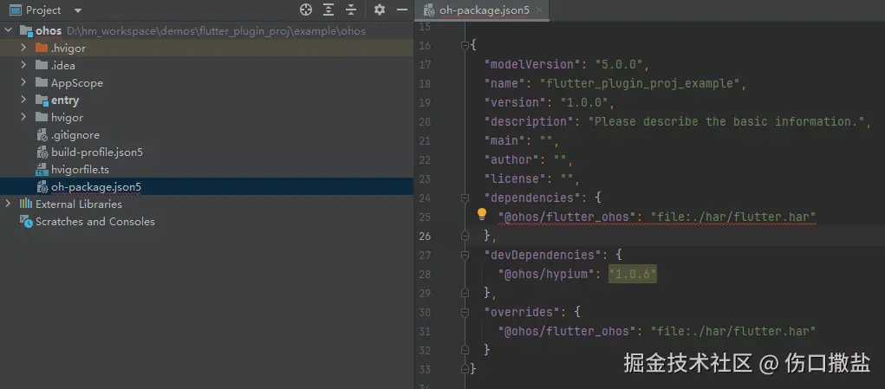
Task: Expand the .idea folder
Action: point(23,65)
